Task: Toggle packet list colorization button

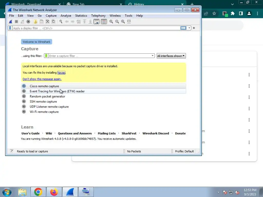Action: coord(104,22)
